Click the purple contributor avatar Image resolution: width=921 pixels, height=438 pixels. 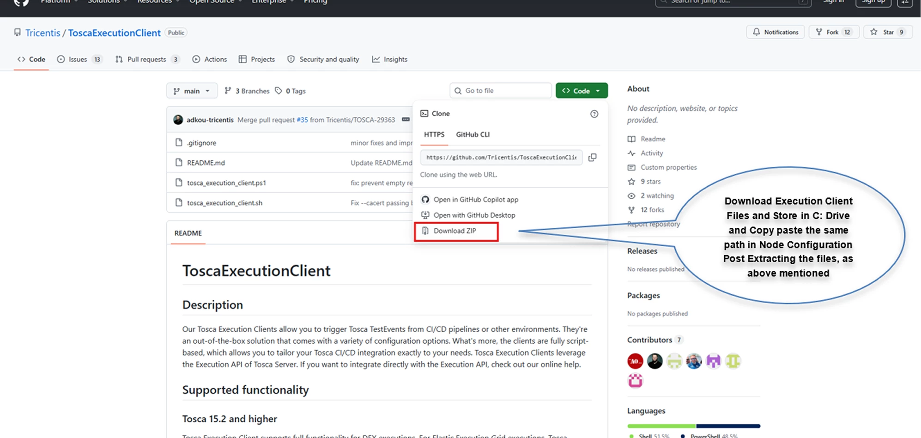pyautogui.click(x=713, y=361)
